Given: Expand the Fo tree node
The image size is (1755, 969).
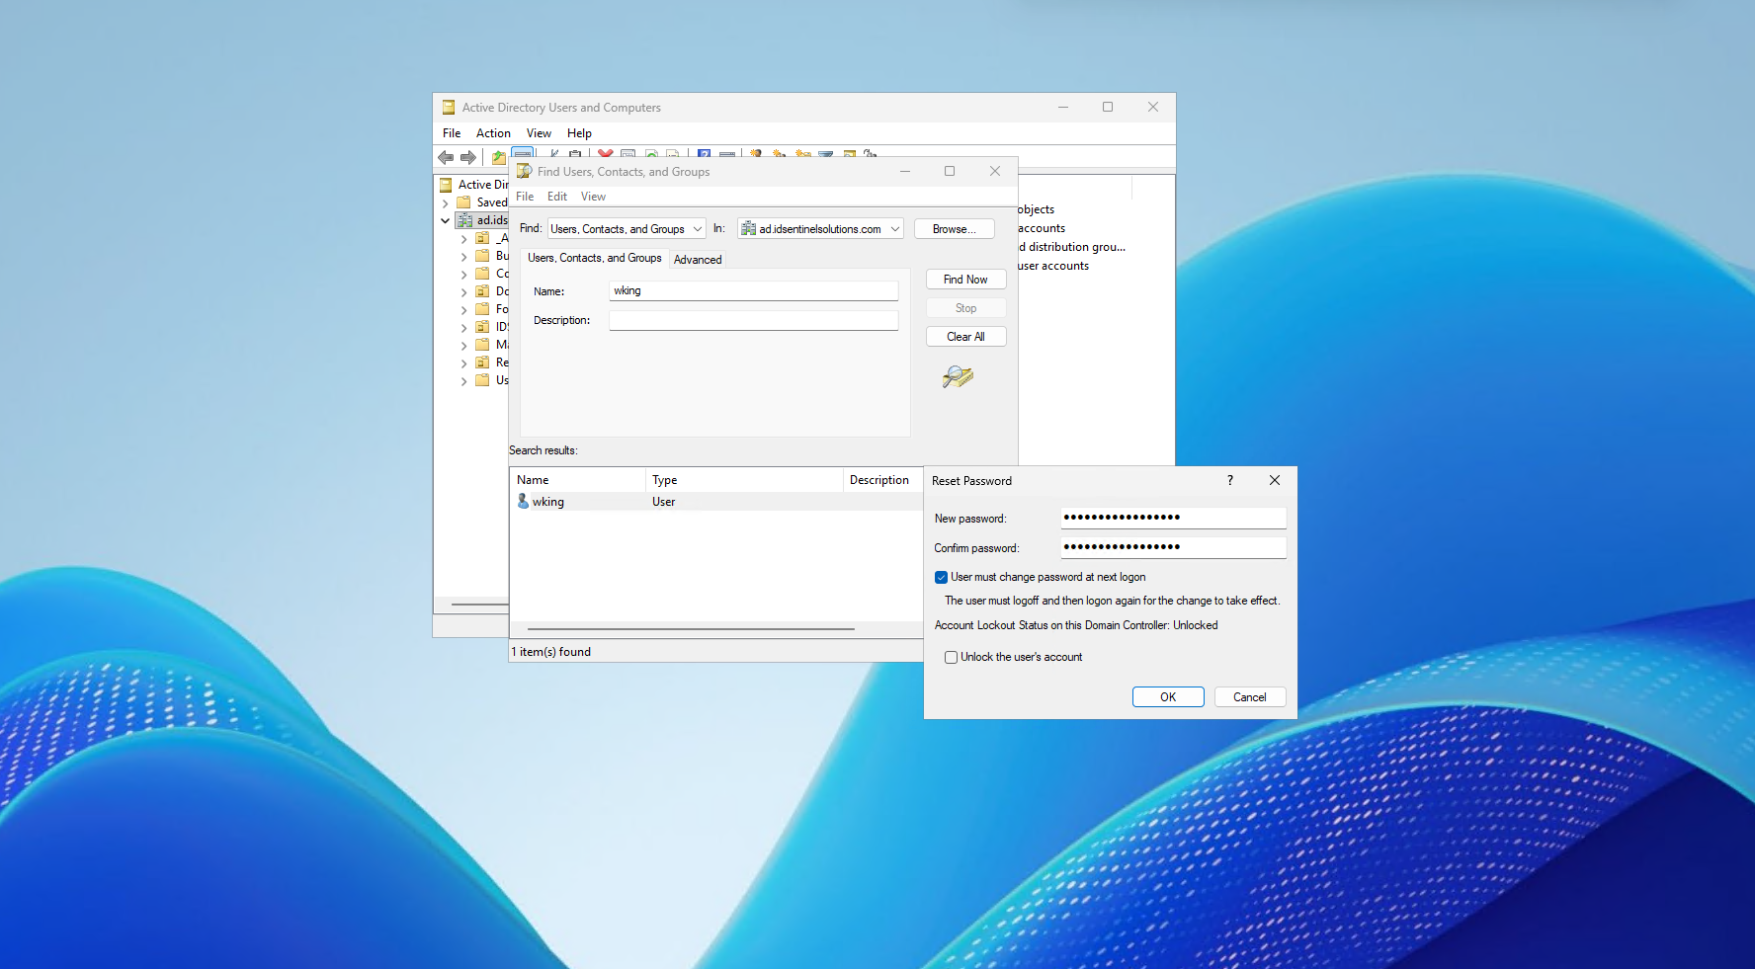Looking at the screenshot, I should (x=463, y=310).
